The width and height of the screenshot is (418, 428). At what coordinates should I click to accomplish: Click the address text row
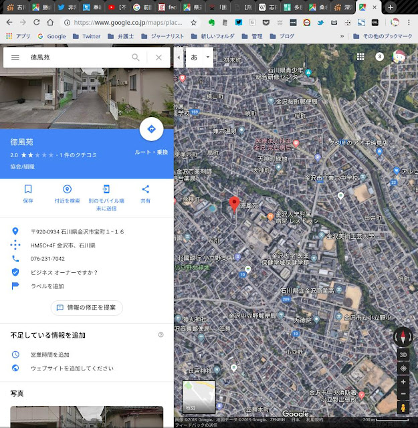click(x=78, y=232)
